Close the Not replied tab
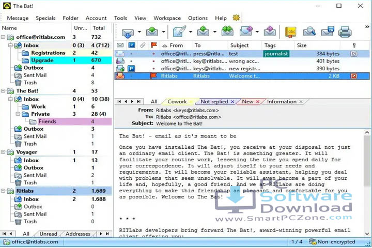 click(x=233, y=102)
